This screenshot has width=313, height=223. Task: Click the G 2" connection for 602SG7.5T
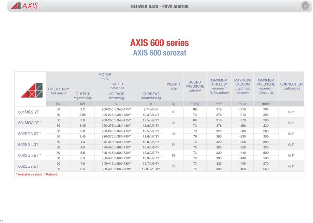point(291,166)
